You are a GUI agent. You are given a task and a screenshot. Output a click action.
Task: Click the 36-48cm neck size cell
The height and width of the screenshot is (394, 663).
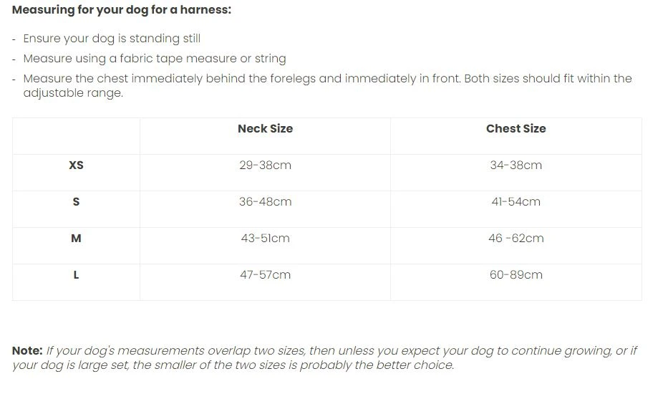265,202
